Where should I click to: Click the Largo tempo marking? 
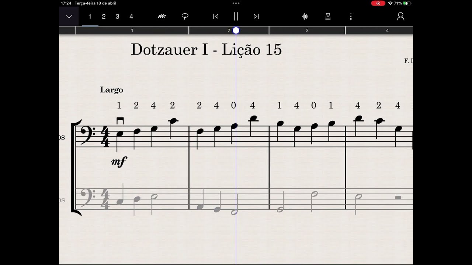point(111,90)
